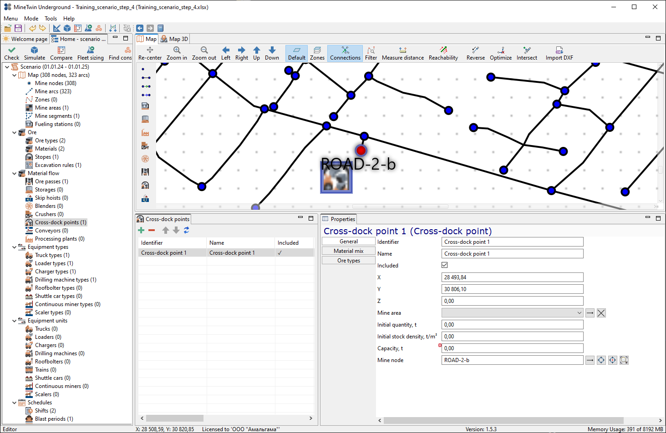Collapse the Material flow tree node

pos(15,173)
